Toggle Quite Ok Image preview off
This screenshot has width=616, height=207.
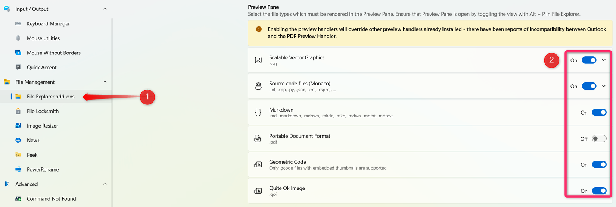pyautogui.click(x=599, y=191)
